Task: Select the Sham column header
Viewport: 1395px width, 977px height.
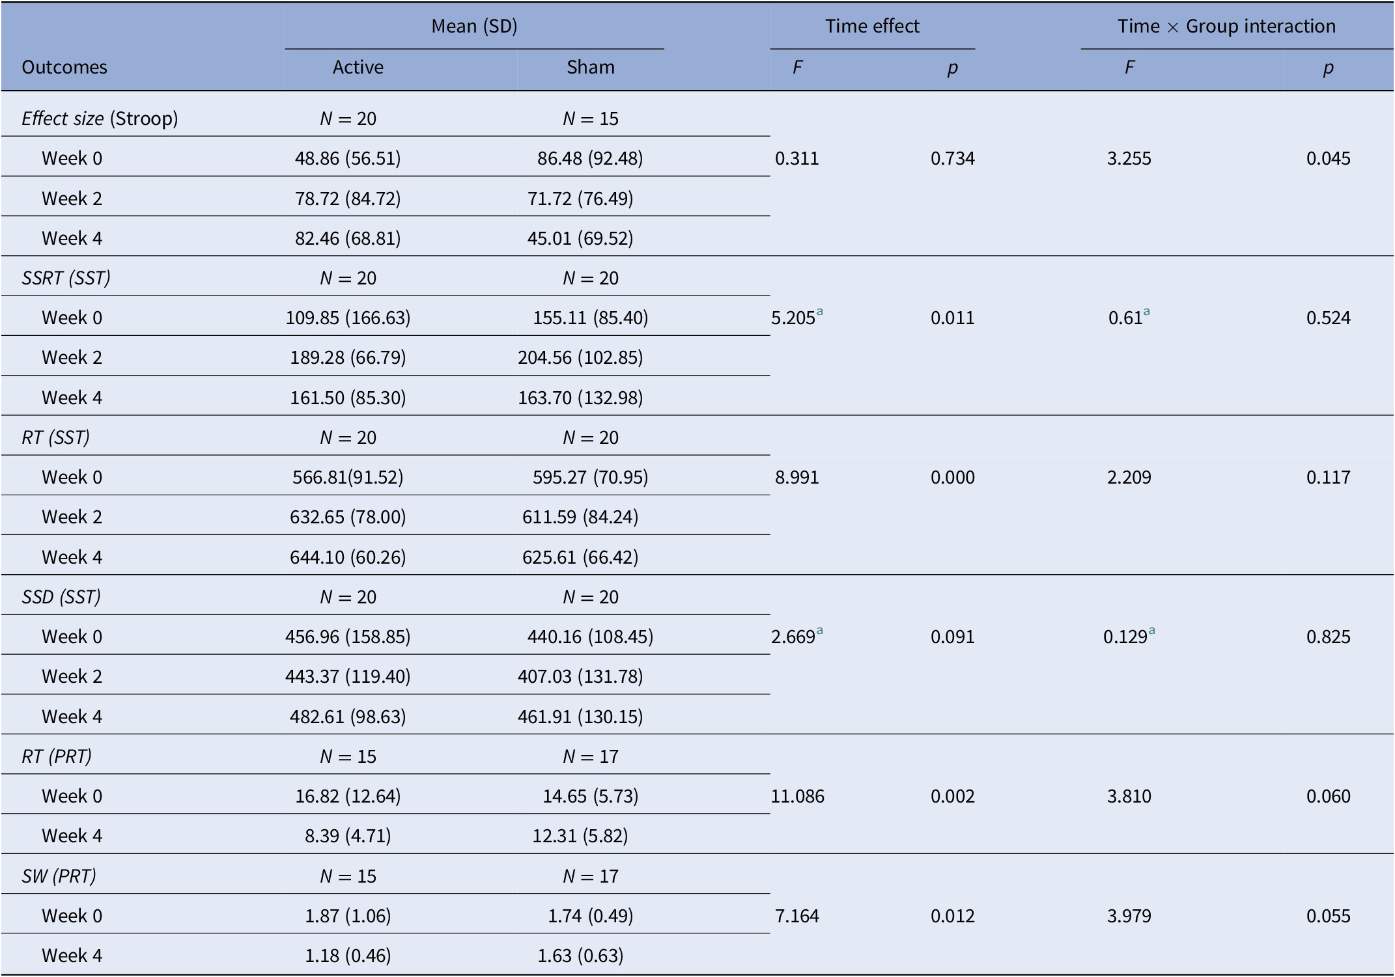Action: click(590, 67)
